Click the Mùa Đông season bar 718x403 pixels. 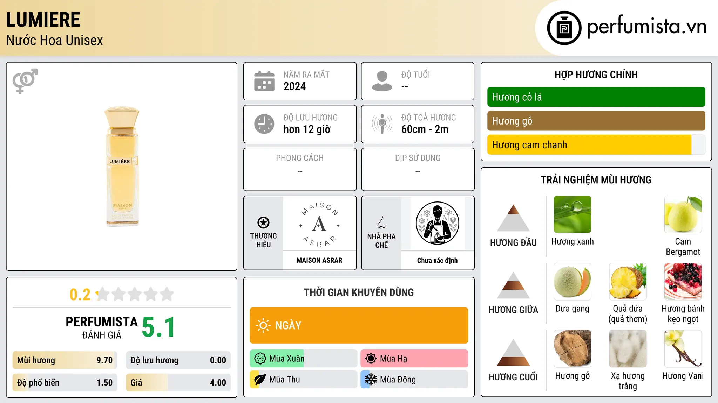pyautogui.click(x=414, y=380)
